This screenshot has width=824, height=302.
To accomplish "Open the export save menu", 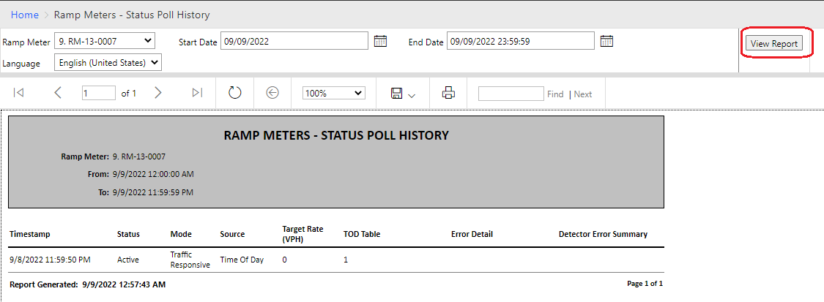I will [403, 94].
